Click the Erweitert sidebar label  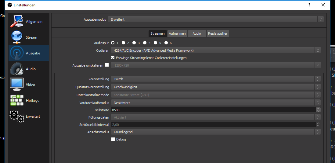tap(33, 116)
